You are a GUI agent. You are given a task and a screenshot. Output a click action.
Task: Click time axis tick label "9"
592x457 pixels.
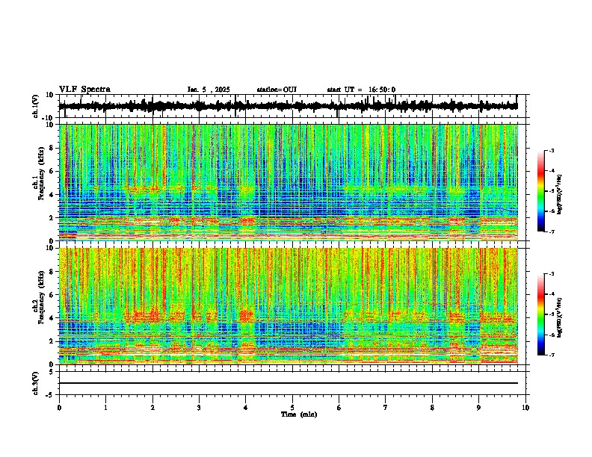478,408
